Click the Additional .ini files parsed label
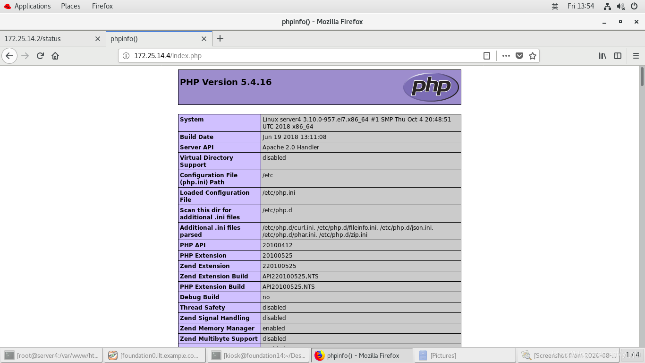 210,231
